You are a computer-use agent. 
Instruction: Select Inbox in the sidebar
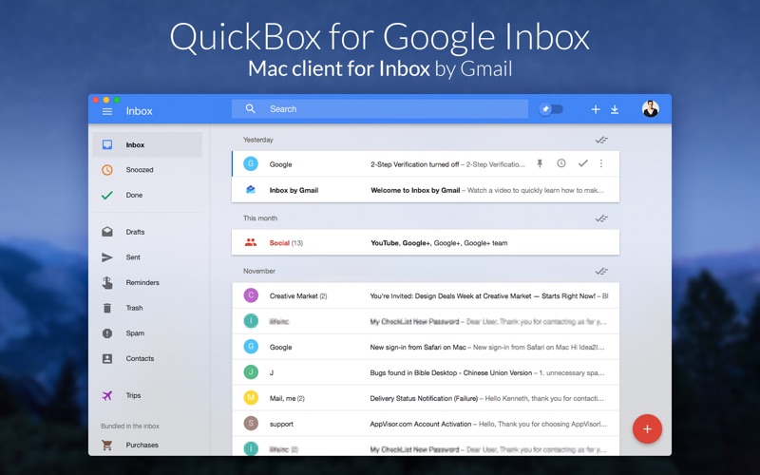[x=147, y=144]
